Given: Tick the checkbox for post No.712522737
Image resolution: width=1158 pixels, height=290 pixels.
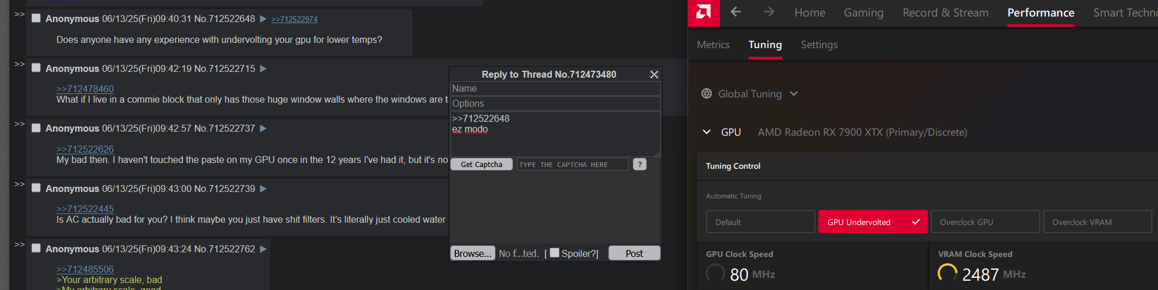Looking at the screenshot, I should [x=36, y=128].
